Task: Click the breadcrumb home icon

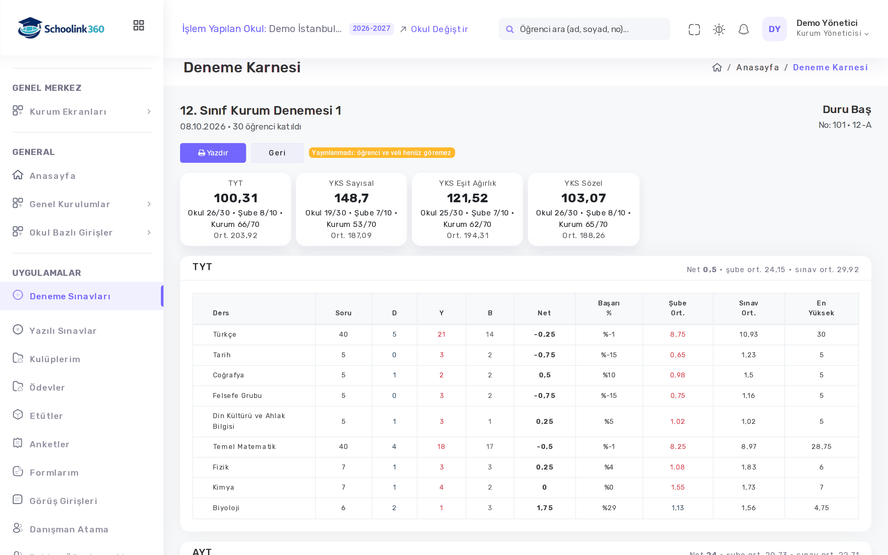Action: tap(717, 67)
